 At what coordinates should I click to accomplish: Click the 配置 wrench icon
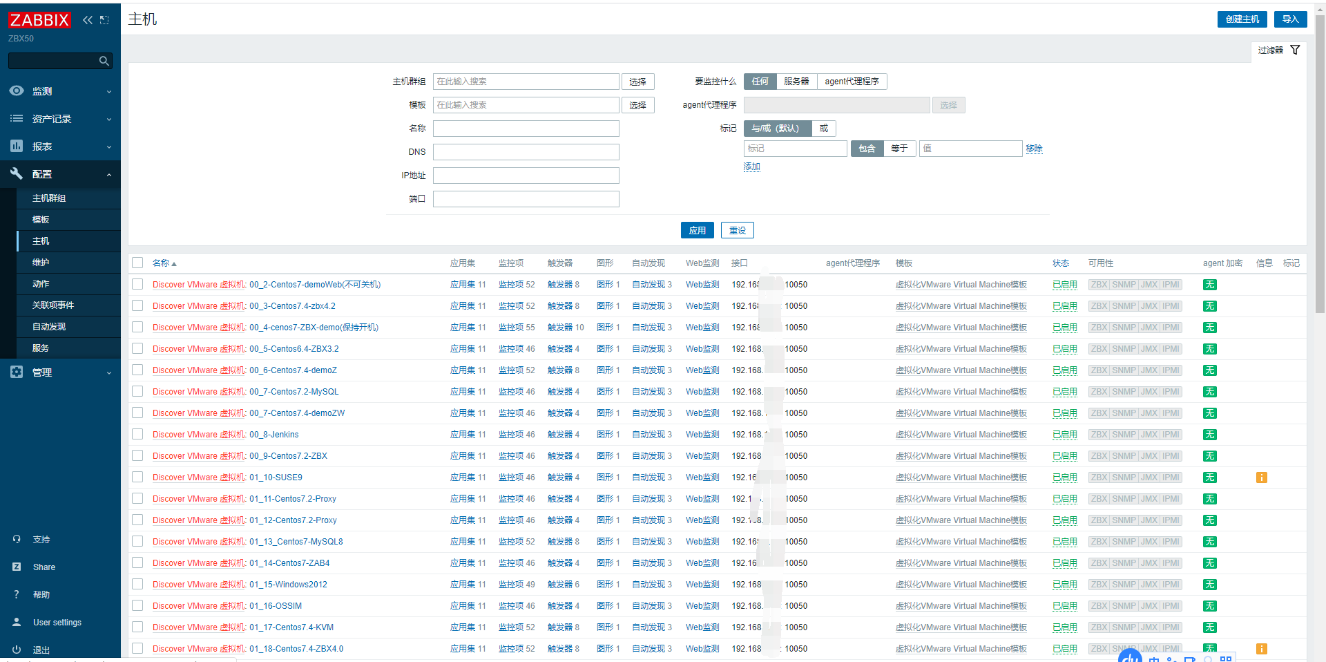(17, 173)
